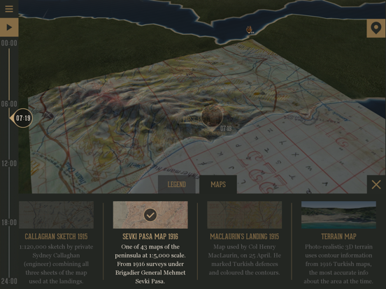This screenshot has width=386, height=289.
Task: Click the Terrain Map title
Action: click(338, 237)
